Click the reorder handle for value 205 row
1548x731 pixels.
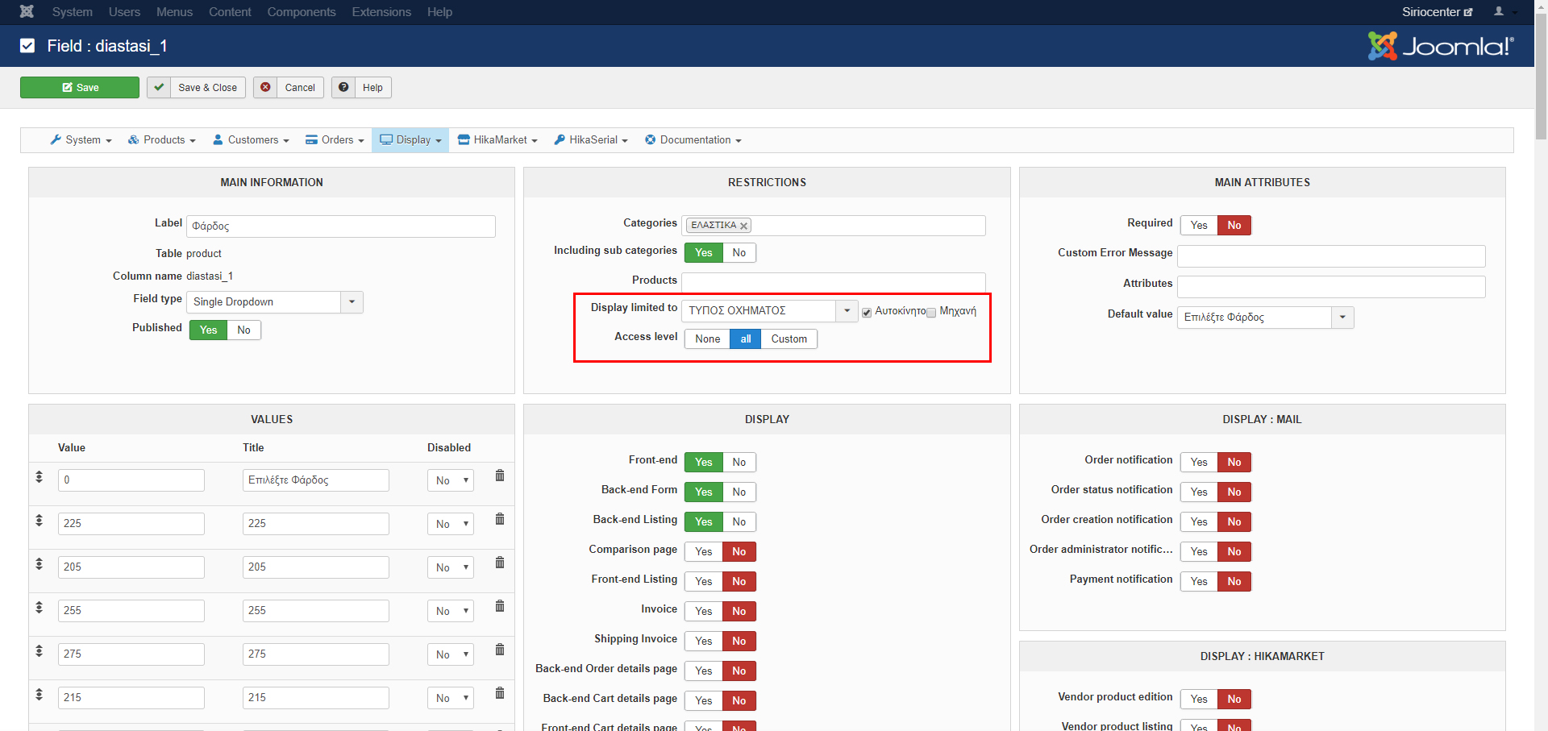tap(39, 564)
